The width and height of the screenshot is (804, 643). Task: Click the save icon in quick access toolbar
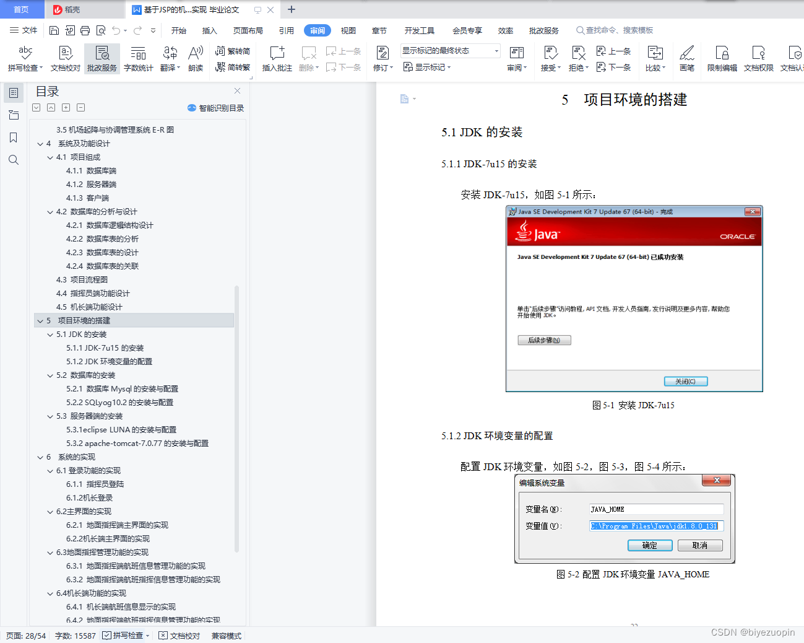(54, 30)
